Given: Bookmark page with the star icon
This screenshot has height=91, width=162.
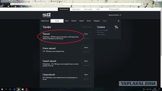Looking at the screenshot, I should (141, 4).
